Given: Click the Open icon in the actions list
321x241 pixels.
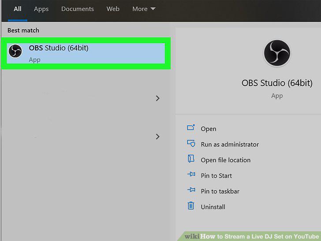Looking at the screenshot, I should tap(191, 128).
